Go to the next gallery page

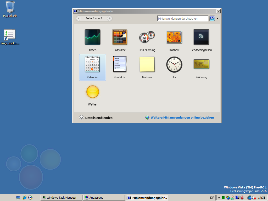pyautogui.click(x=110, y=18)
